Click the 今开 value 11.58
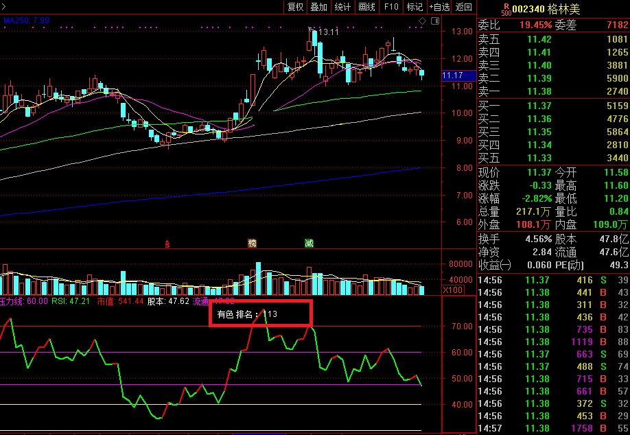630x435 pixels. [x=616, y=173]
